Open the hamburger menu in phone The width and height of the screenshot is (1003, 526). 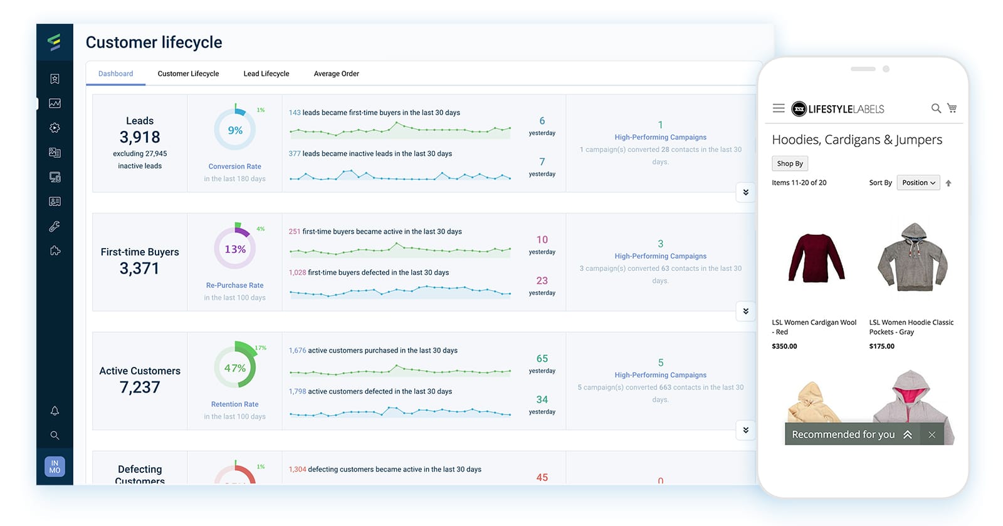point(779,108)
